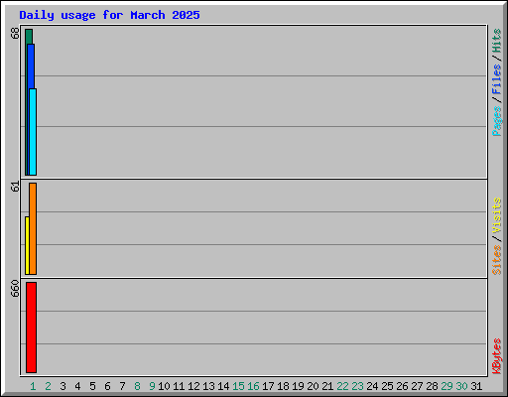508x397 pixels.
Task: Click the orange Sites bar for day 1
Action: (x=33, y=228)
